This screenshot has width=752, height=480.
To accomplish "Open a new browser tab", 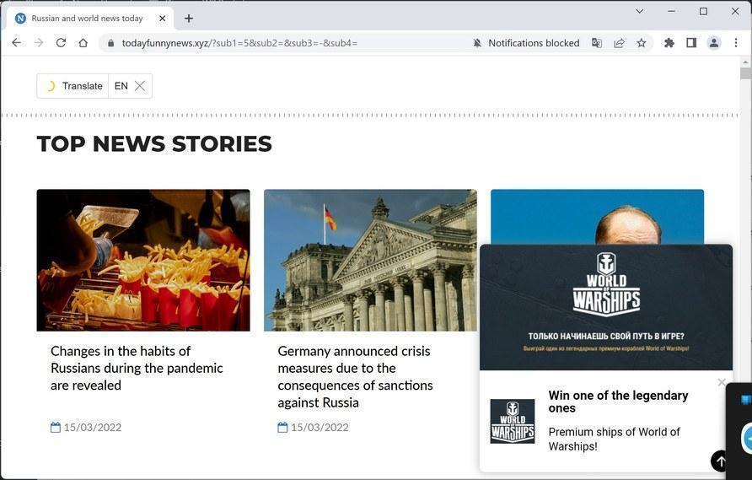I will (x=189, y=19).
